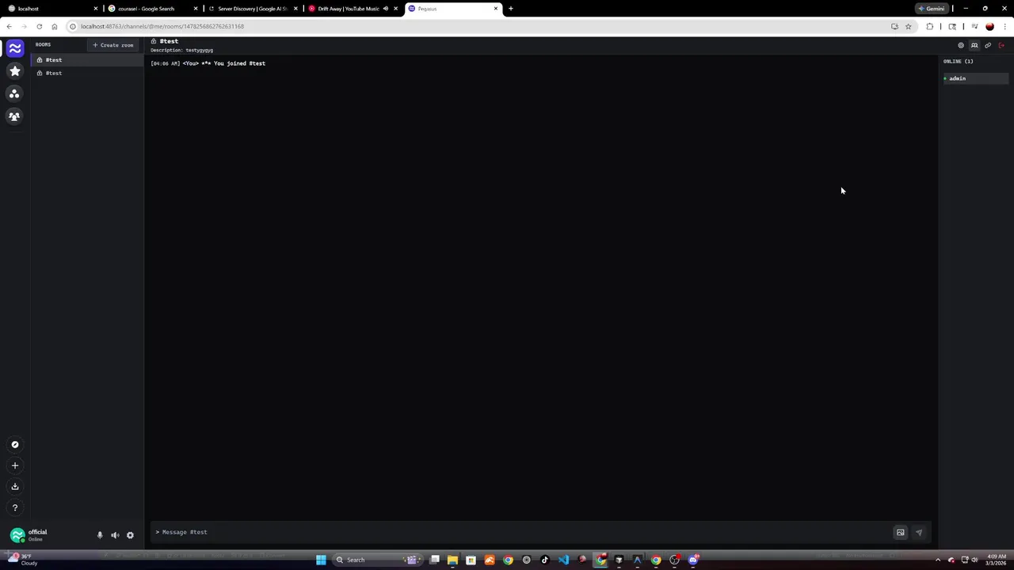Open the Windows Start menu

pyautogui.click(x=321, y=560)
